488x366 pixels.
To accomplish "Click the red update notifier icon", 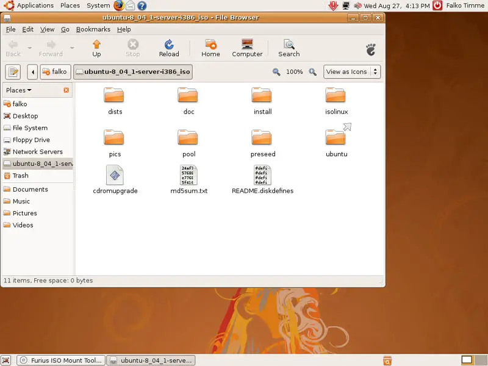I will tap(333, 5).
